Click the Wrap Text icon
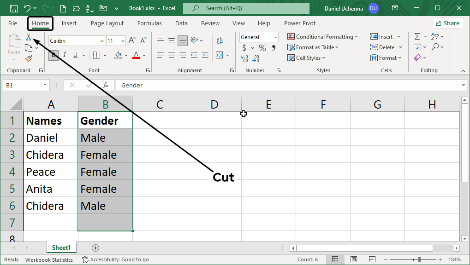The height and width of the screenshot is (265, 470). (220, 40)
